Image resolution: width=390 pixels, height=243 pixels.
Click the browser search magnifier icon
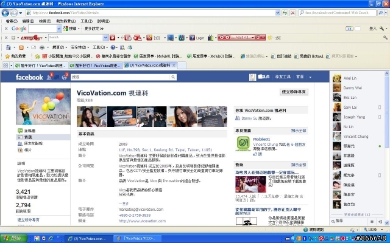click(x=380, y=13)
